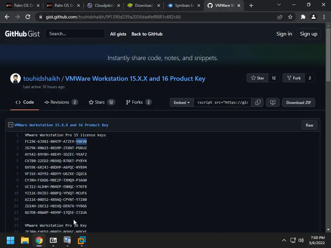
Task: View the Raw file
Action: click(x=309, y=125)
